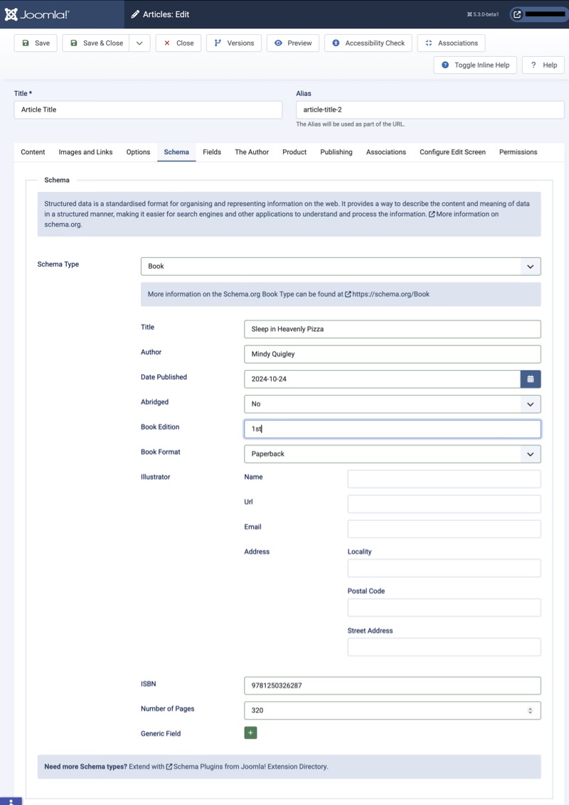
Task: Click the Save button
Action: (x=36, y=43)
